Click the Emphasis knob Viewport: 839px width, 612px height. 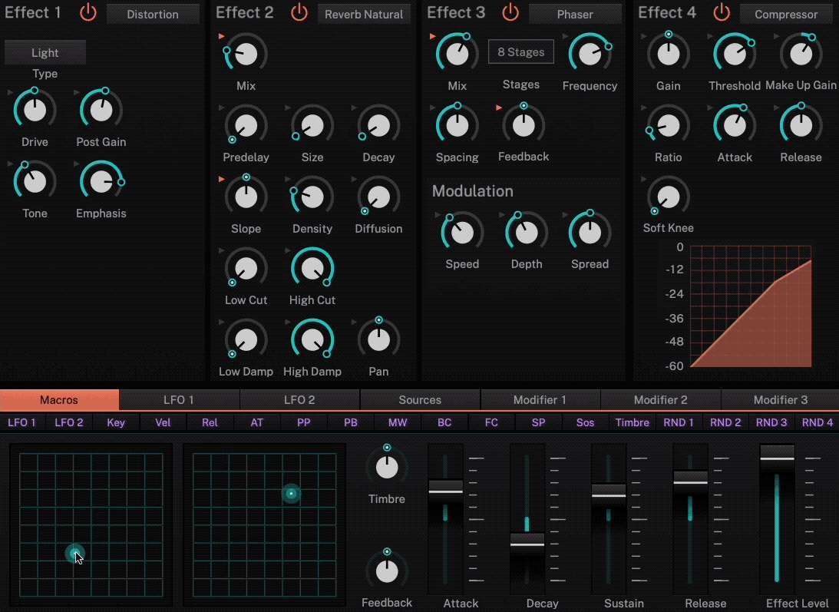(x=101, y=181)
